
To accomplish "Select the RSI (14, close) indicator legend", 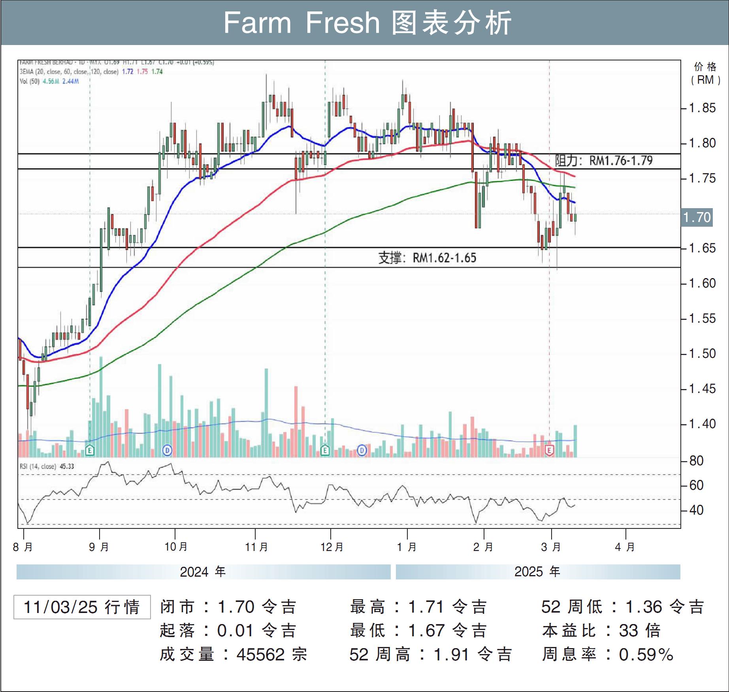I will click(47, 466).
